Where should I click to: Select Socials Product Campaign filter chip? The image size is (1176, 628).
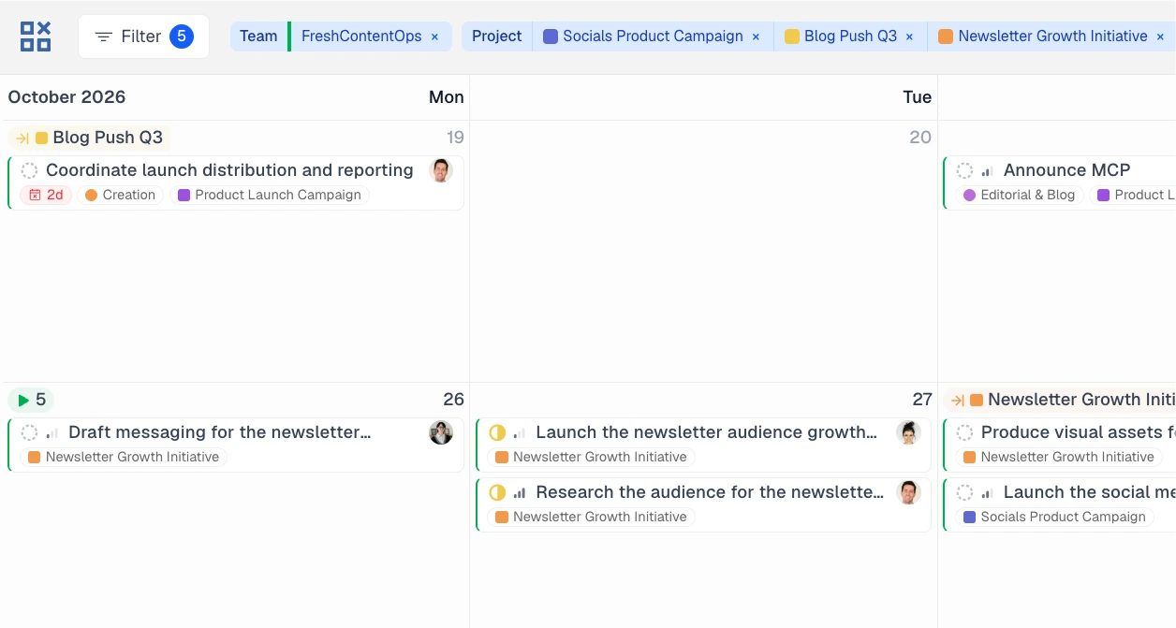653,37
